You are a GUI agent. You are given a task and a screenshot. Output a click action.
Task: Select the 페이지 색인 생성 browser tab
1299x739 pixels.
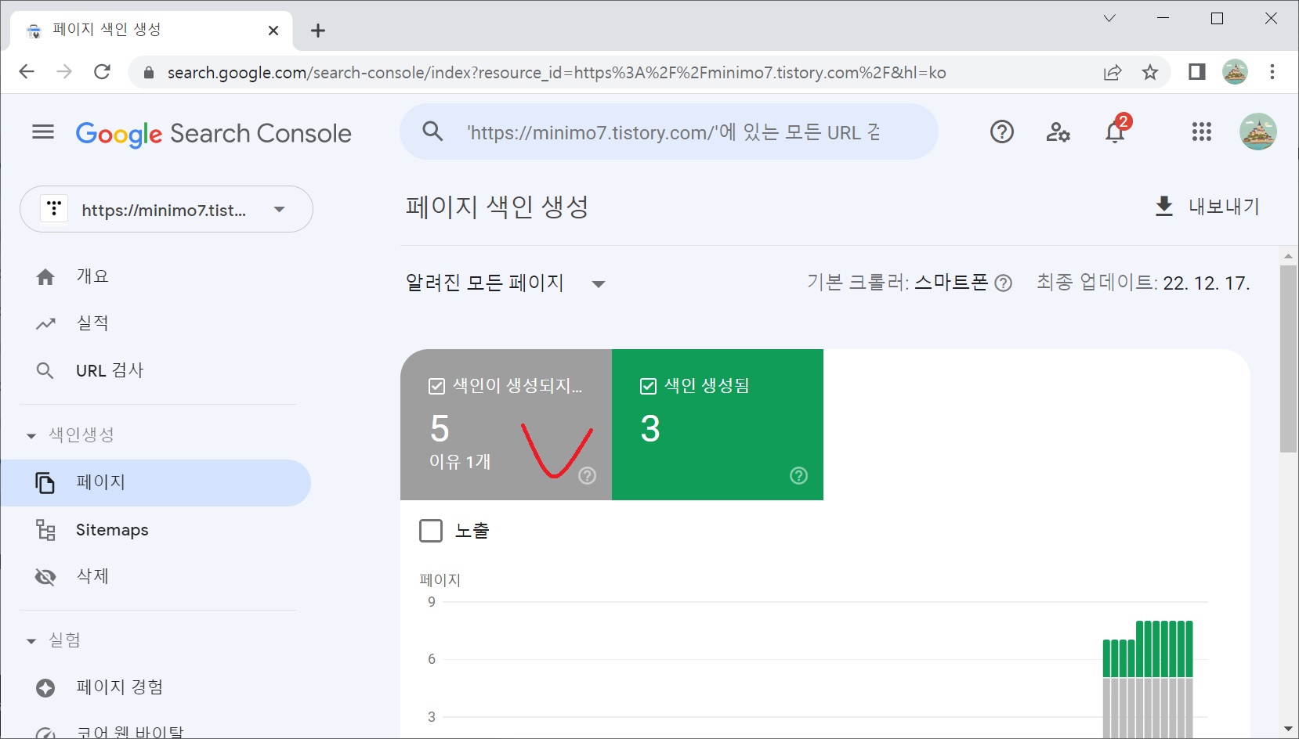point(151,30)
